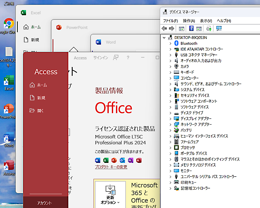Click the action pane toolbar icon right of help
260x208 pixels.
pos(199,29)
